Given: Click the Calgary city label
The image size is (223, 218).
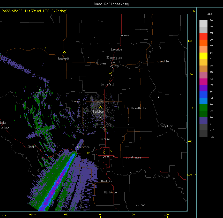Looking at the screenshot, I should pos(103,156).
